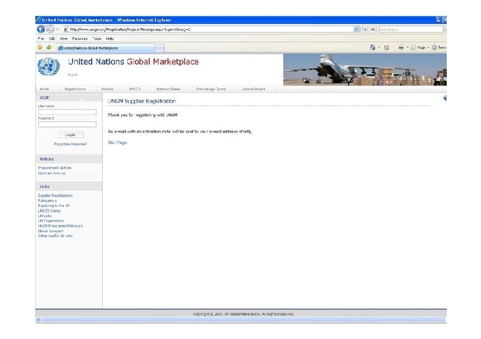481x339 pixels.
Task: Open Knowledge Centre in site navigation
Action: 211,89
